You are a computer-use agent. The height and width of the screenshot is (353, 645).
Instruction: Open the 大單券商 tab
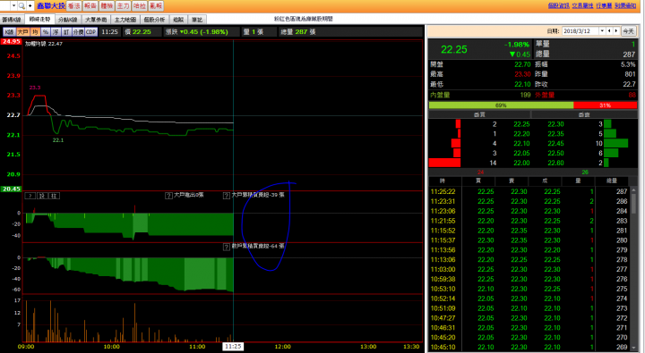[96, 20]
